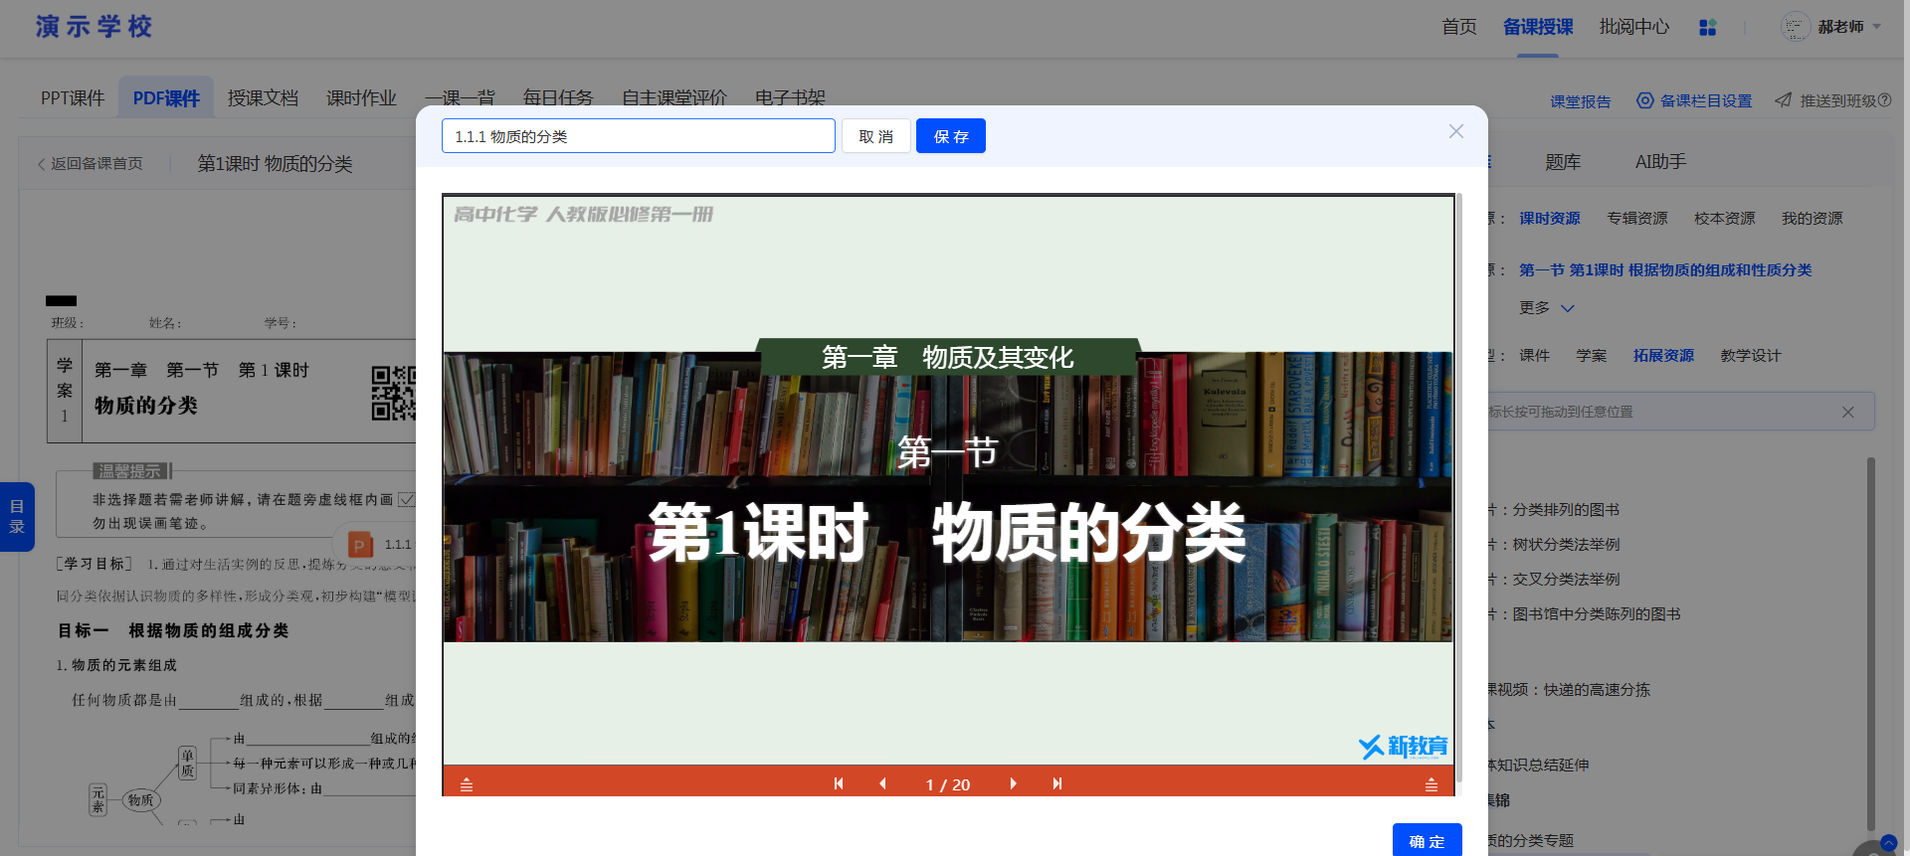
Task: Select 我的资源 filter
Action: 1813,218
